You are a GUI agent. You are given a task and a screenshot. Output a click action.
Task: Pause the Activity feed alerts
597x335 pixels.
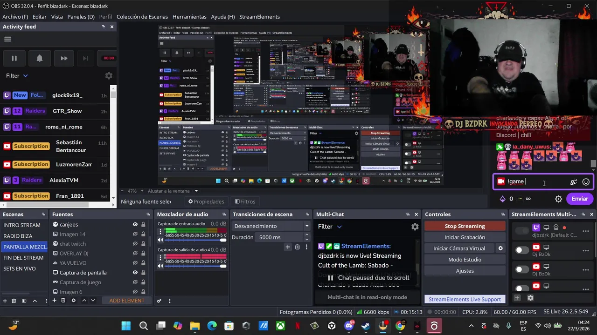click(x=14, y=58)
